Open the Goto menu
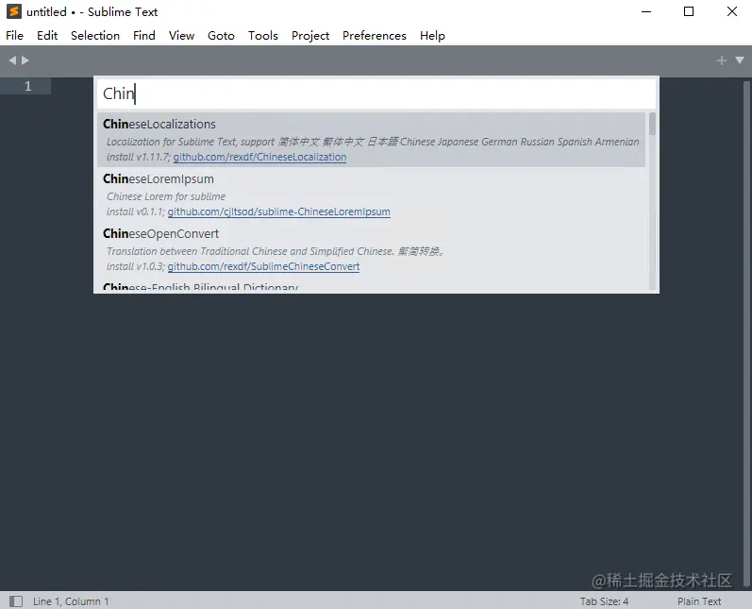Image resolution: width=752 pixels, height=609 pixels. (221, 36)
